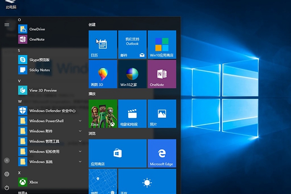Click the letter S section header
Screen dimensions: 291x194
pyautogui.click(x=19, y=50)
